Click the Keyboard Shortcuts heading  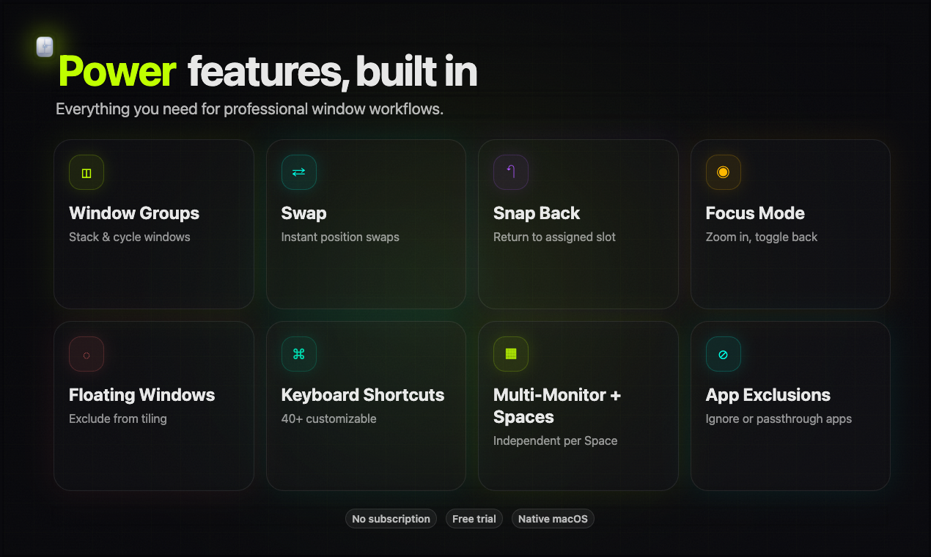pyautogui.click(x=362, y=394)
